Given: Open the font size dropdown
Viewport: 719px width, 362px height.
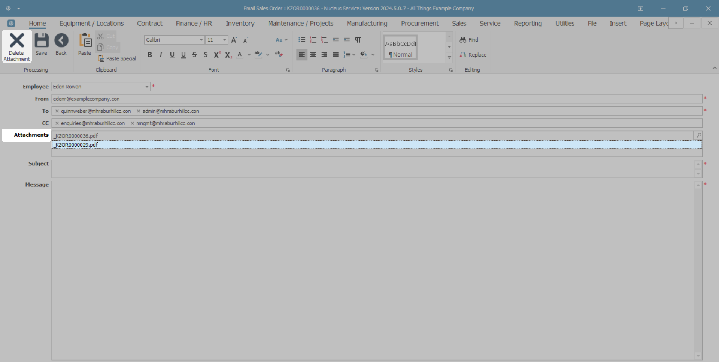Looking at the screenshot, I should [x=224, y=40].
